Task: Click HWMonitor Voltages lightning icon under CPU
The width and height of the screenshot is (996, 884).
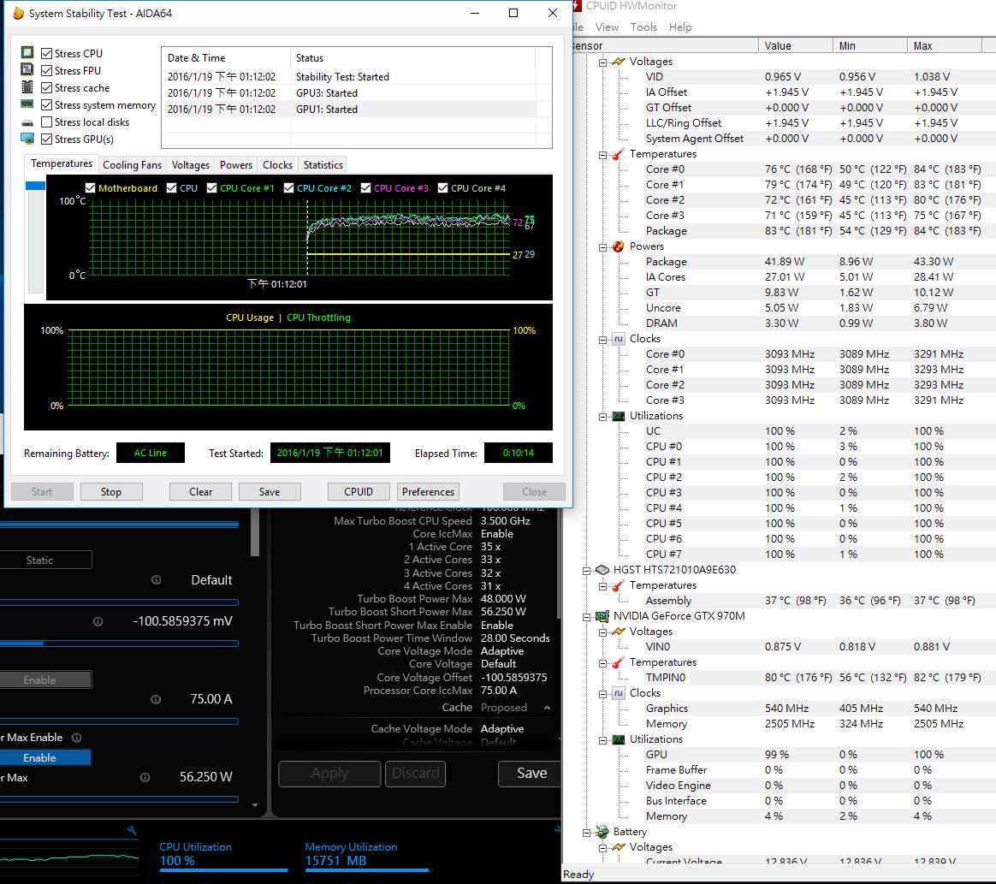Action: (619, 62)
